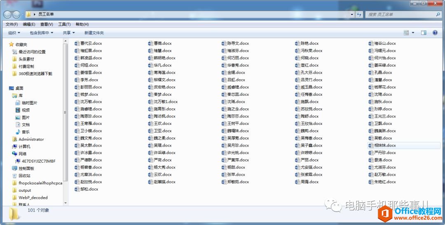Click the refresh button beside address bar
The height and width of the screenshot is (225, 445).
[x=360, y=14]
